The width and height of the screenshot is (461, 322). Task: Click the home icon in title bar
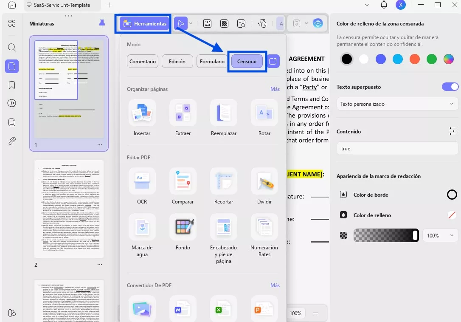[12, 5]
